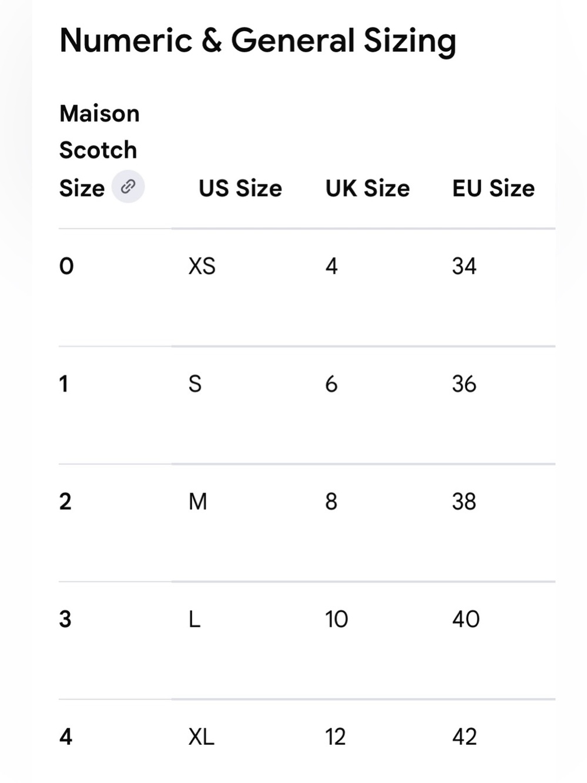
Task: Click the link icon beside Maison Scotch Size
Action: pos(128,187)
